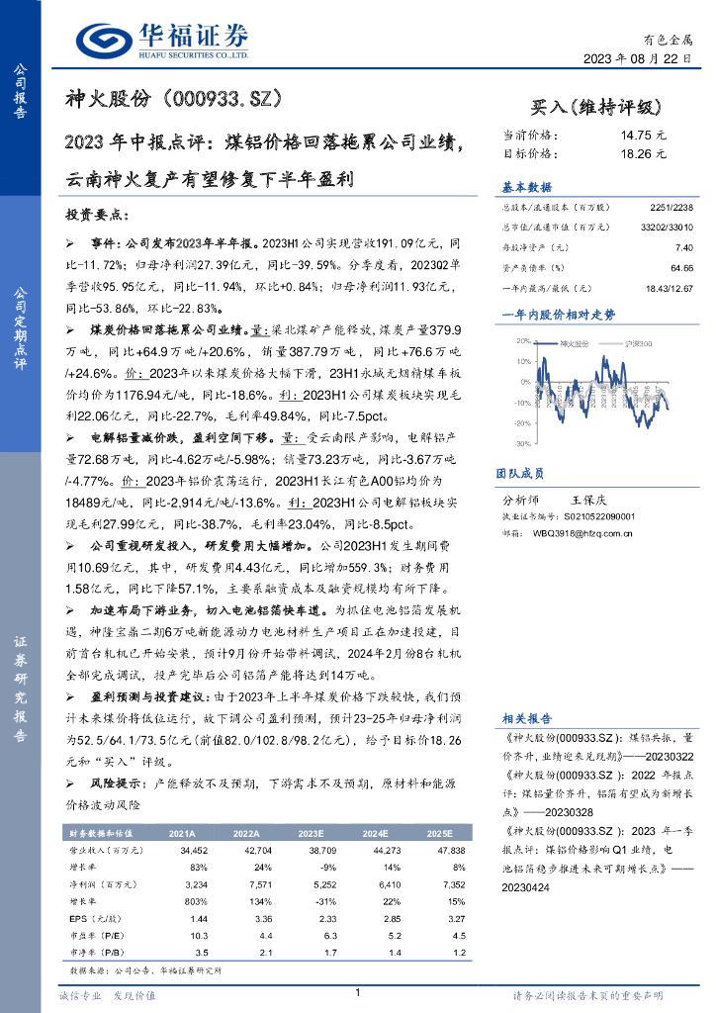The image size is (716, 1013).
Task: Click the 公司重视研发投入 bullet heading
Action: [200, 546]
